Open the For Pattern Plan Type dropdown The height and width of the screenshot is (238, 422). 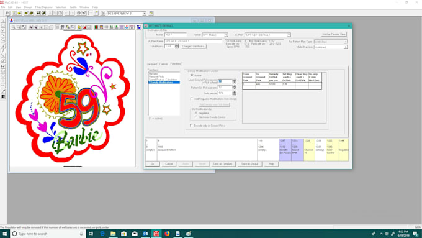point(345,42)
